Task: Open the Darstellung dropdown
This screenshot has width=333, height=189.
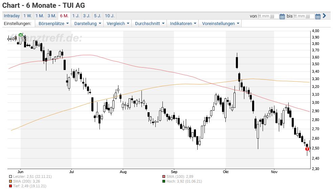Action: click(88, 24)
